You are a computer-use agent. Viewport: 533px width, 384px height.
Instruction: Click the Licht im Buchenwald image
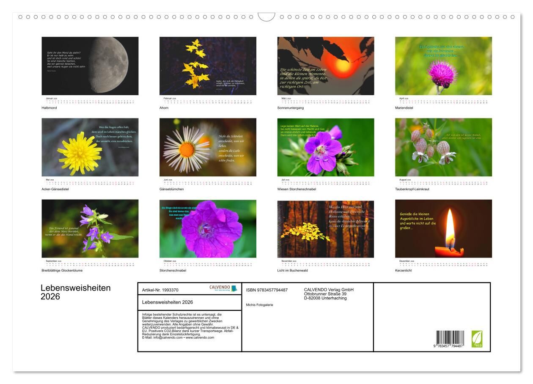(326, 229)
